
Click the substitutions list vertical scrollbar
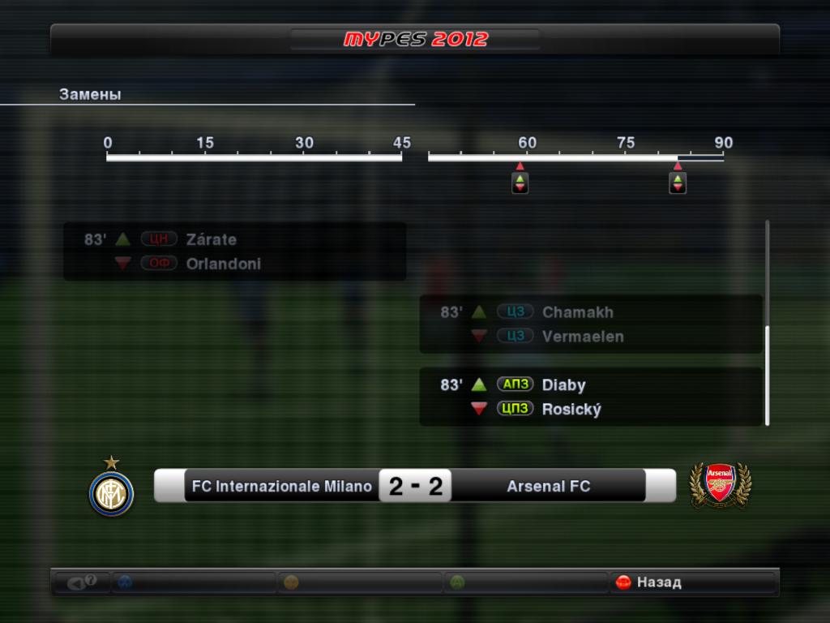[x=767, y=323]
